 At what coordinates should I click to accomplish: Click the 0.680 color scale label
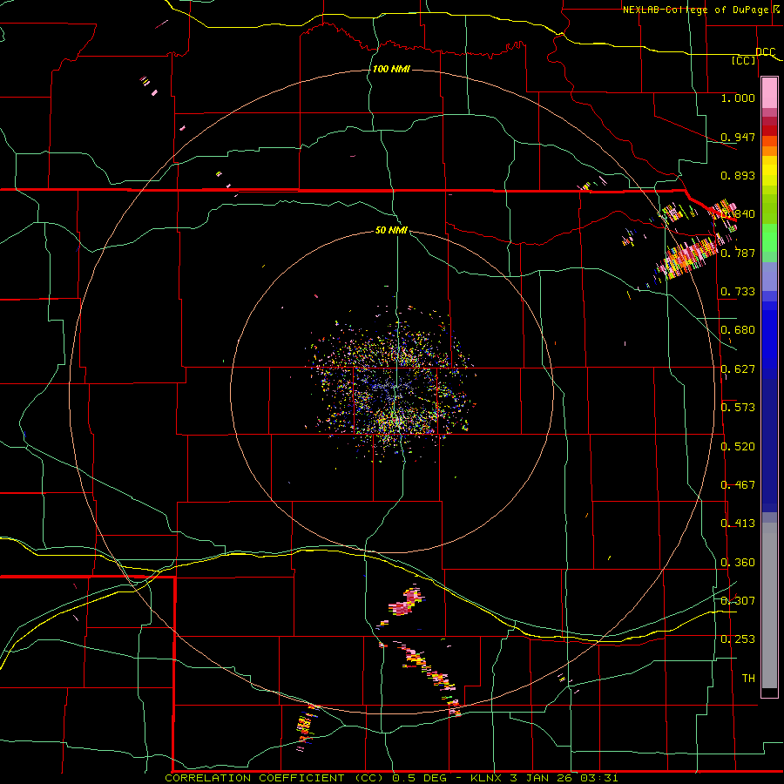[x=738, y=329]
